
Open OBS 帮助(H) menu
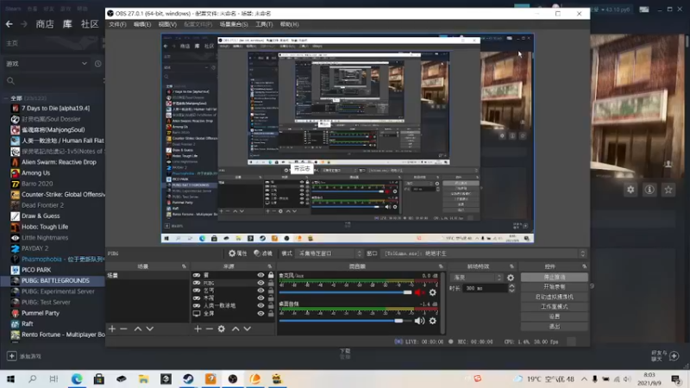[289, 24]
